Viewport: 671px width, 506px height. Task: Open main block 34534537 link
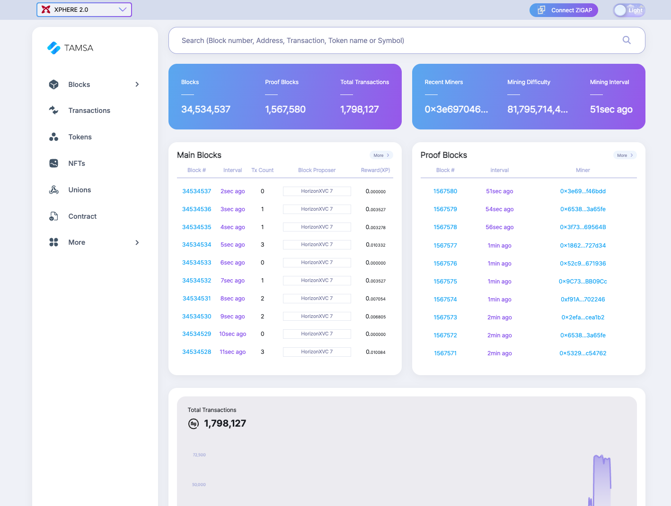click(196, 191)
